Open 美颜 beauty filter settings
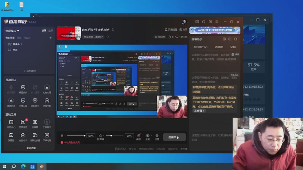The width and height of the screenshot is (303, 170). tap(138, 137)
